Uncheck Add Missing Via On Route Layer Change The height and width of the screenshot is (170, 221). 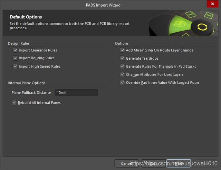pos(122,50)
